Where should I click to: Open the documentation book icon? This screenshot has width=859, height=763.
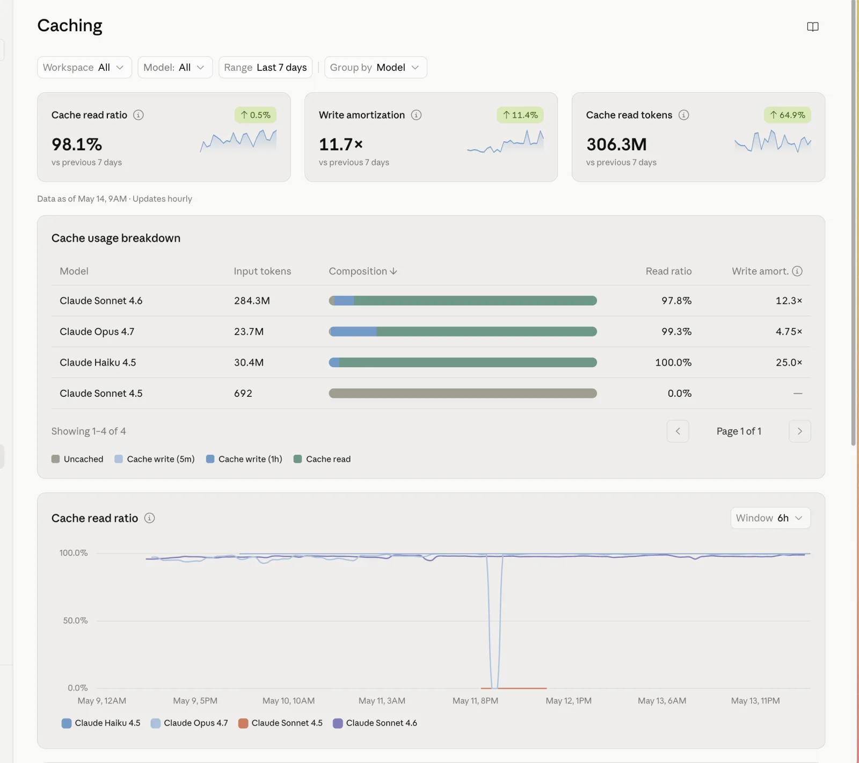coord(813,27)
